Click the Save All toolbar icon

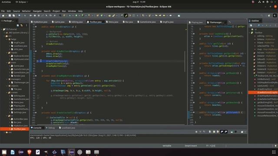pos(13,16)
